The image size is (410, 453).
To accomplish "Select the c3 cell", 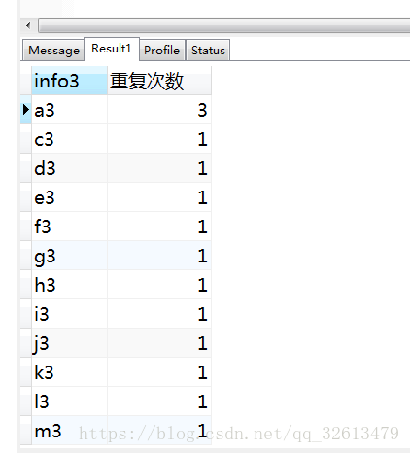I will [69, 139].
